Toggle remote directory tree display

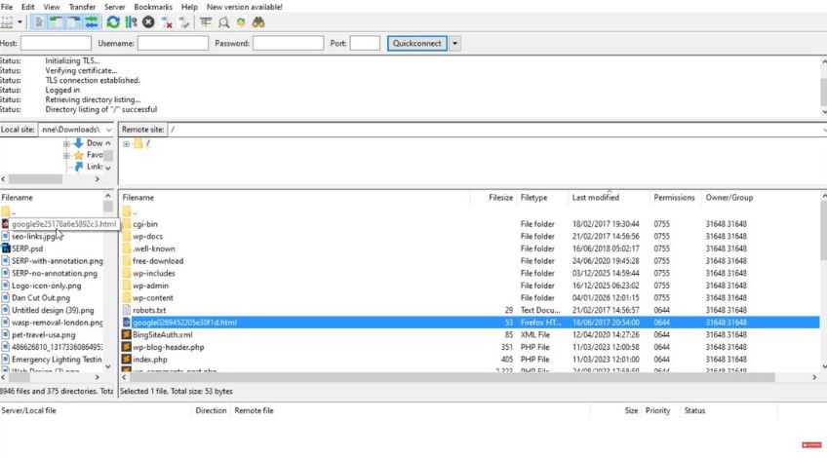74,22
